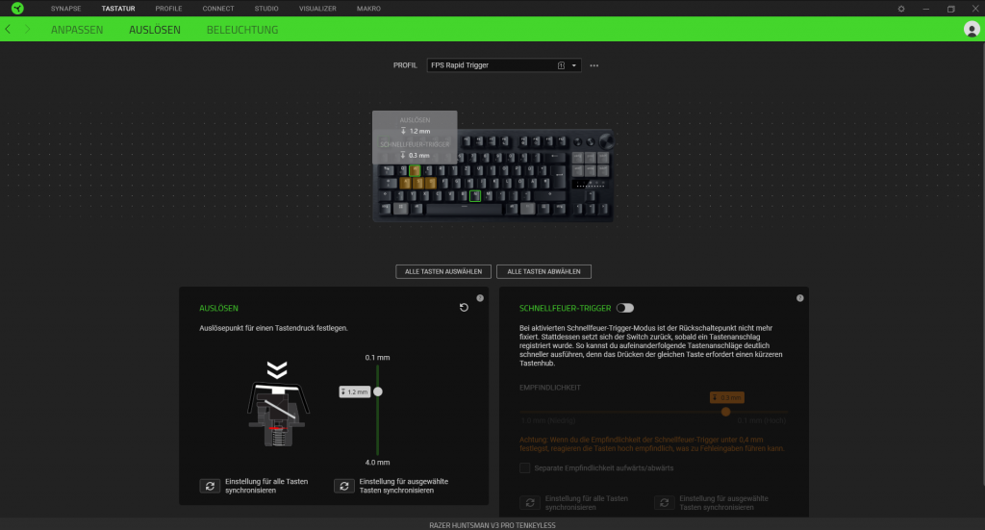Reset the actuation point with the undo icon

464,307
